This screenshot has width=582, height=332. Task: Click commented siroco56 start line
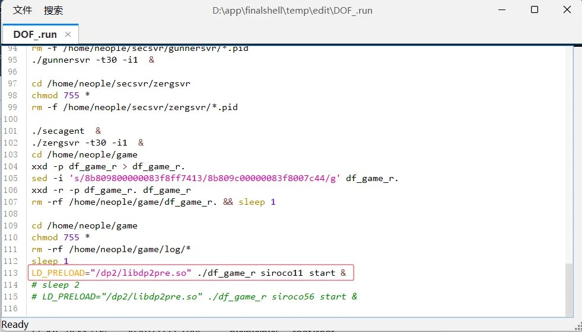[194, 297]
